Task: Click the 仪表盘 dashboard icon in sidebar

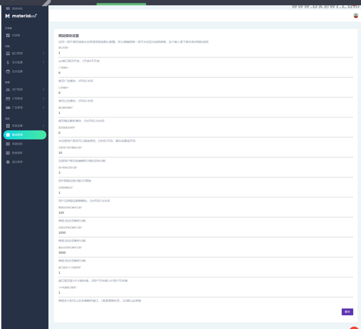Action: 8,35
